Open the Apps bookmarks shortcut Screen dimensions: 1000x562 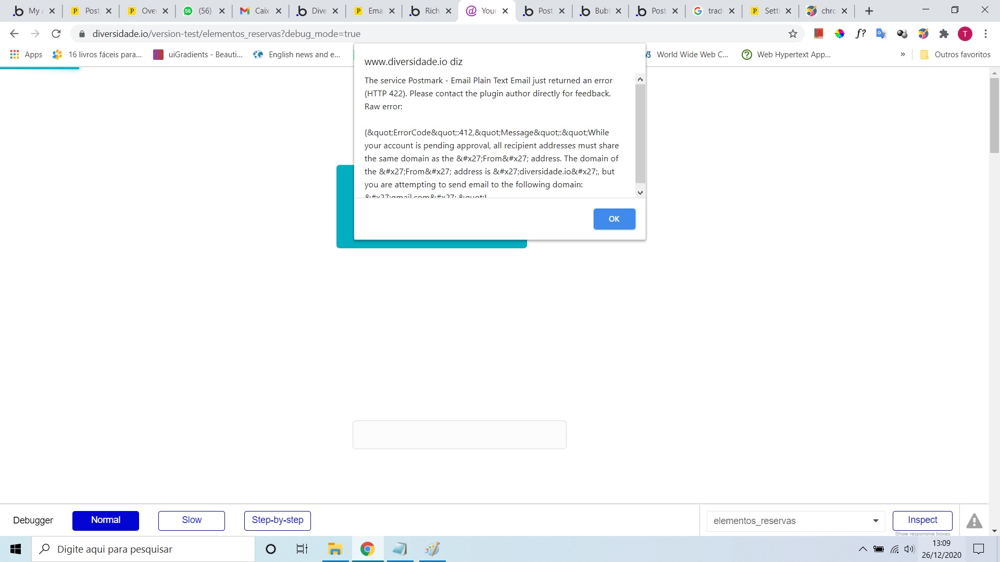pyautogui.click(x=26, y=55)
